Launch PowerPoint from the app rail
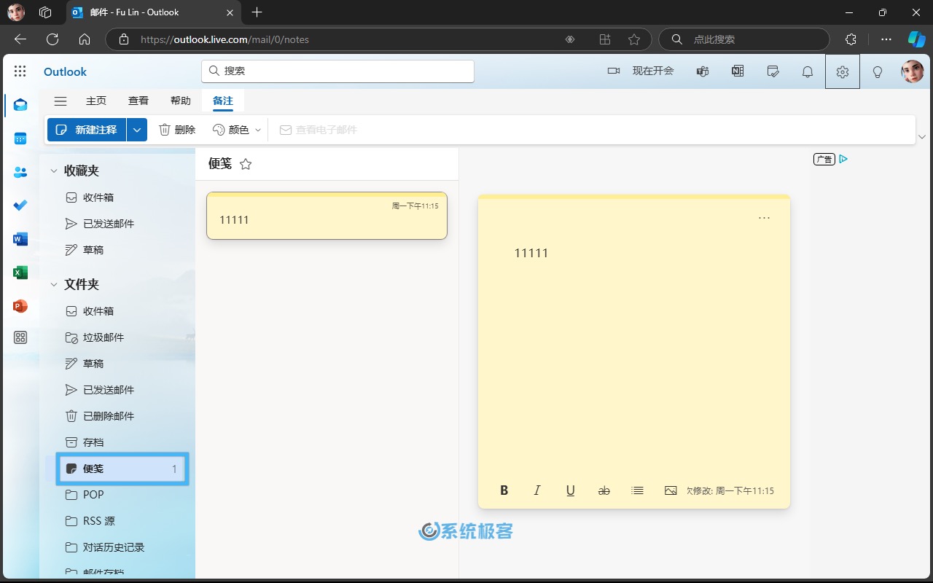This screenshot has height=583, width=933. 20,306
